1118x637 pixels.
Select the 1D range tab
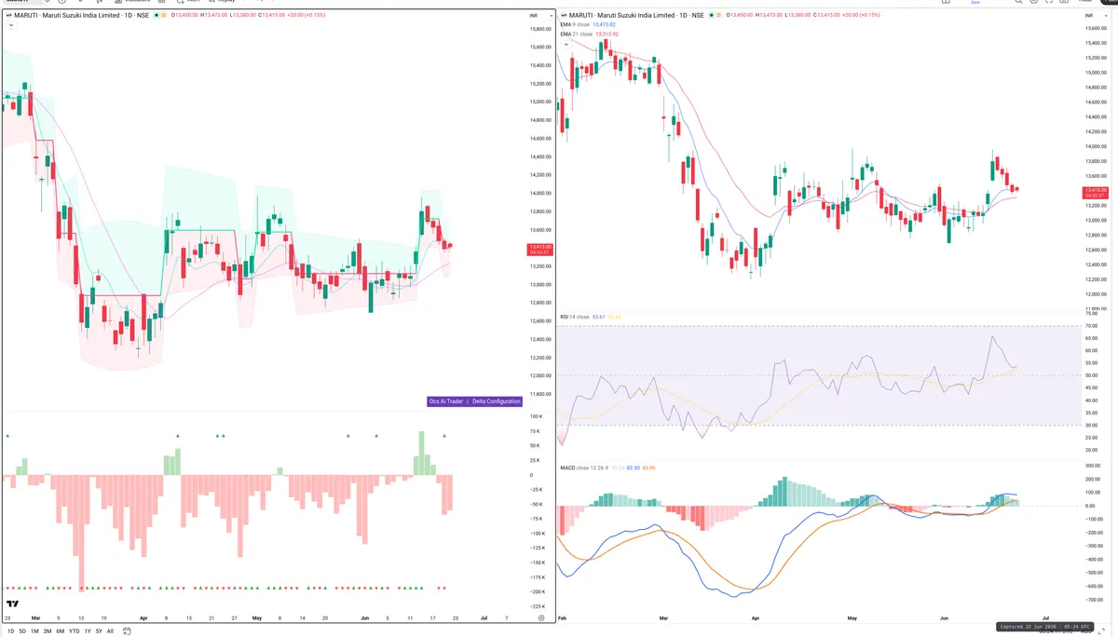10,631
